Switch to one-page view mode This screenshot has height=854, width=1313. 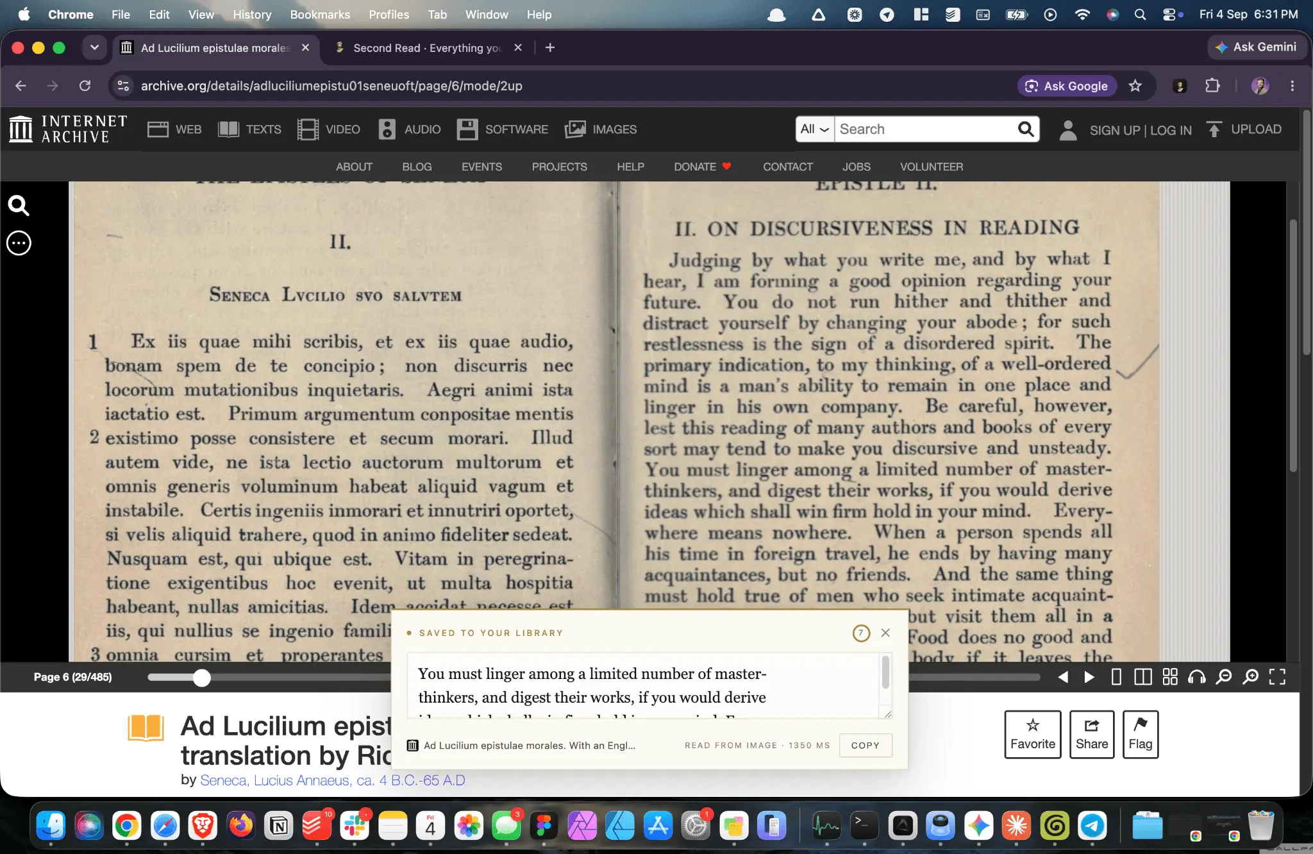[1116, 677]
